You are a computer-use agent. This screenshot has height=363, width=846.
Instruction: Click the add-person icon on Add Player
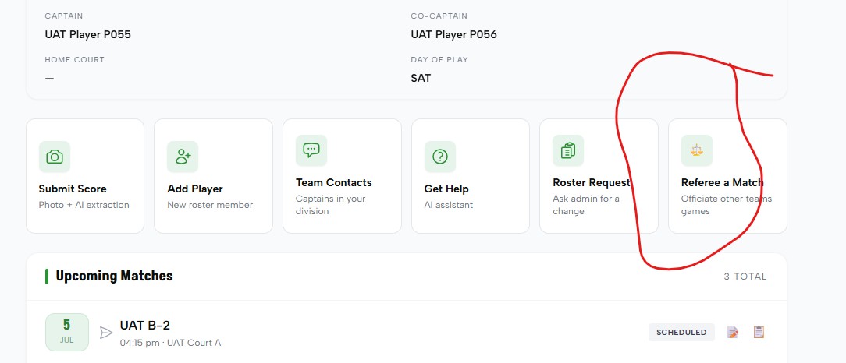tap(183, 157)
